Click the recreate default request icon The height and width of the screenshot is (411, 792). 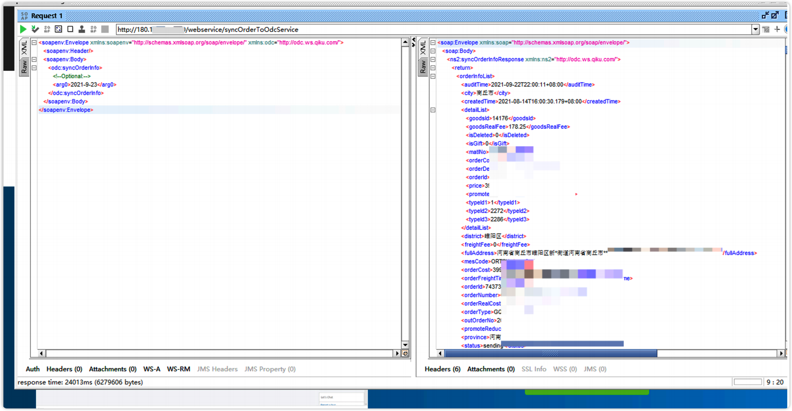pyautogui.click(x=58, y=29)
